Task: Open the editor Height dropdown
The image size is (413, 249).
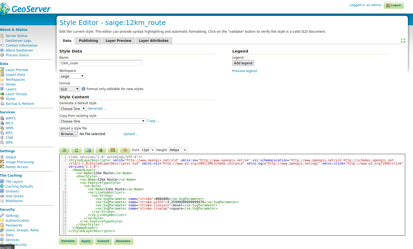Action: click(178, 150)
